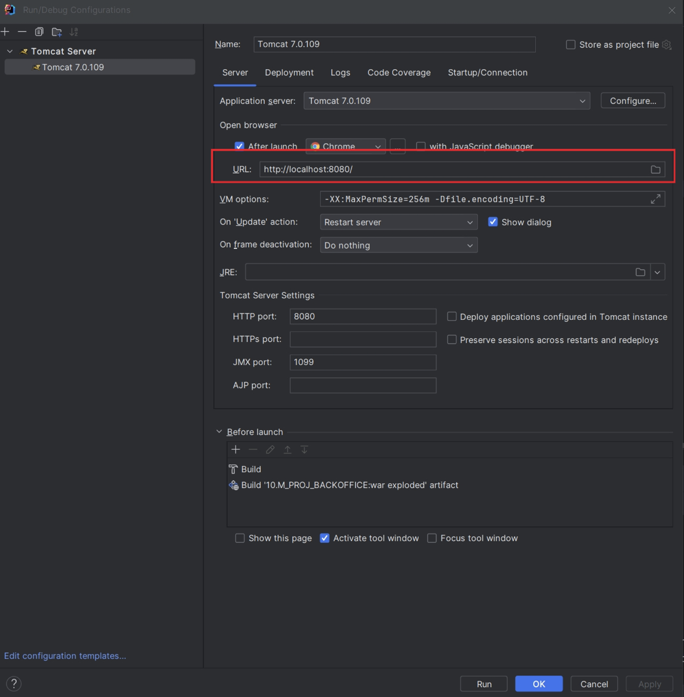The height and width of the screenshot is (697, 684).
Task: Select Tomcat 7.0.109 in the tree
Action: [99, 67]
